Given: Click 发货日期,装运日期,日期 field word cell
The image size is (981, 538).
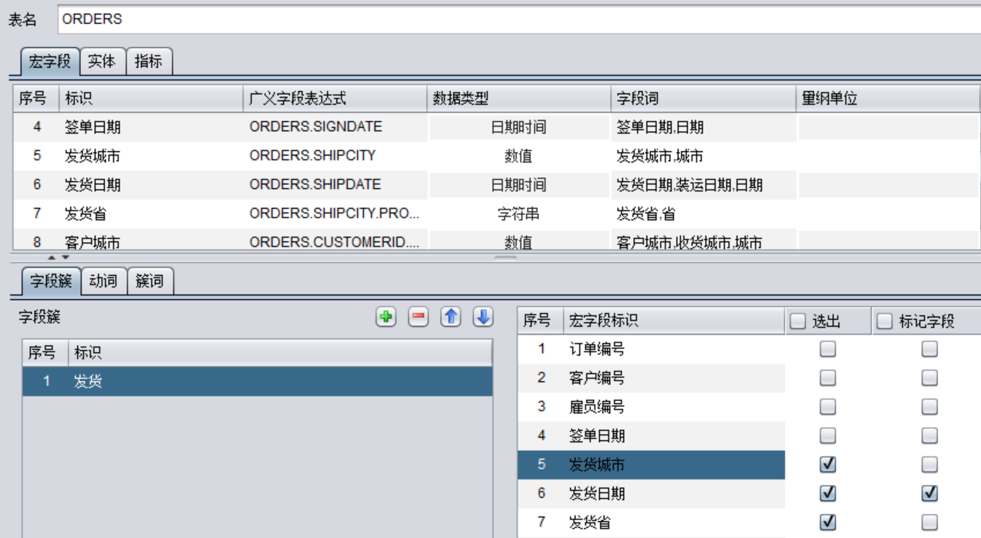Looking at the screenshot, I should (703, 185).
